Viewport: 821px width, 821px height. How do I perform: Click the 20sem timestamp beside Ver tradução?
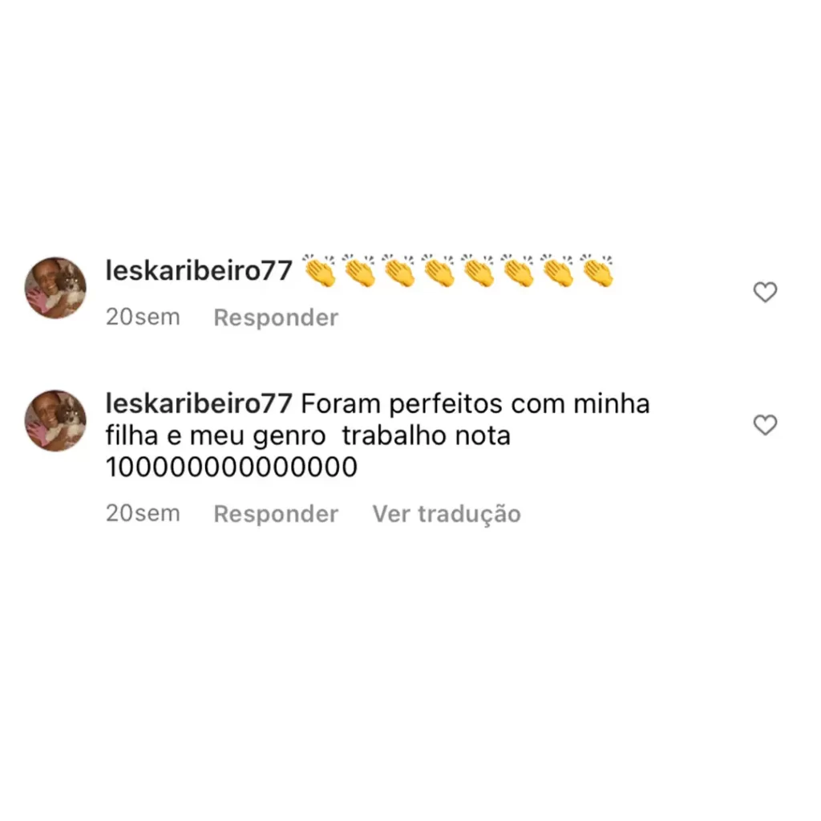click(x=143, y=513)
